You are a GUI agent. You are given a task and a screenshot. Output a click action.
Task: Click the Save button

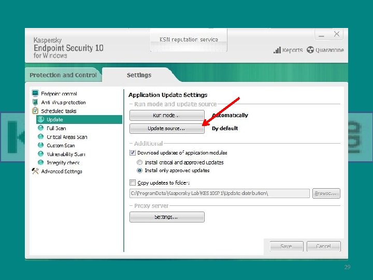286,246
